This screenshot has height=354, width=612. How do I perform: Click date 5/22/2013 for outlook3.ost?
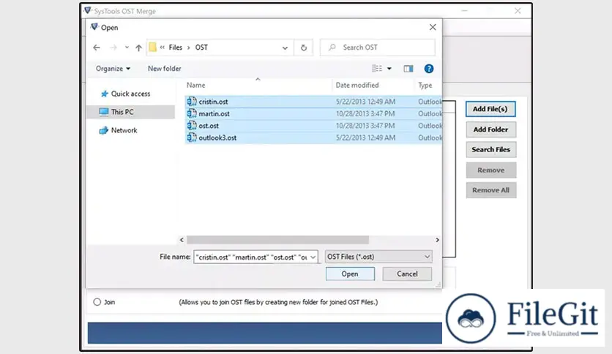365,138
